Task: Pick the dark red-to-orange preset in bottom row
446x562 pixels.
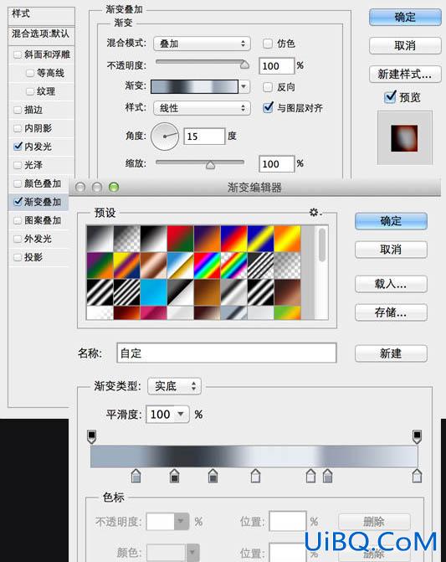Action: [x=126, y=313]
